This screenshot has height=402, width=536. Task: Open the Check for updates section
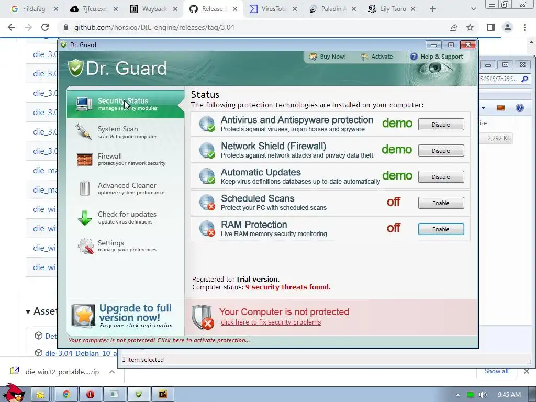(x=126, y=218)
